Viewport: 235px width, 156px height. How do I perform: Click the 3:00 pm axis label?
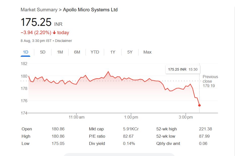[186, 117]
